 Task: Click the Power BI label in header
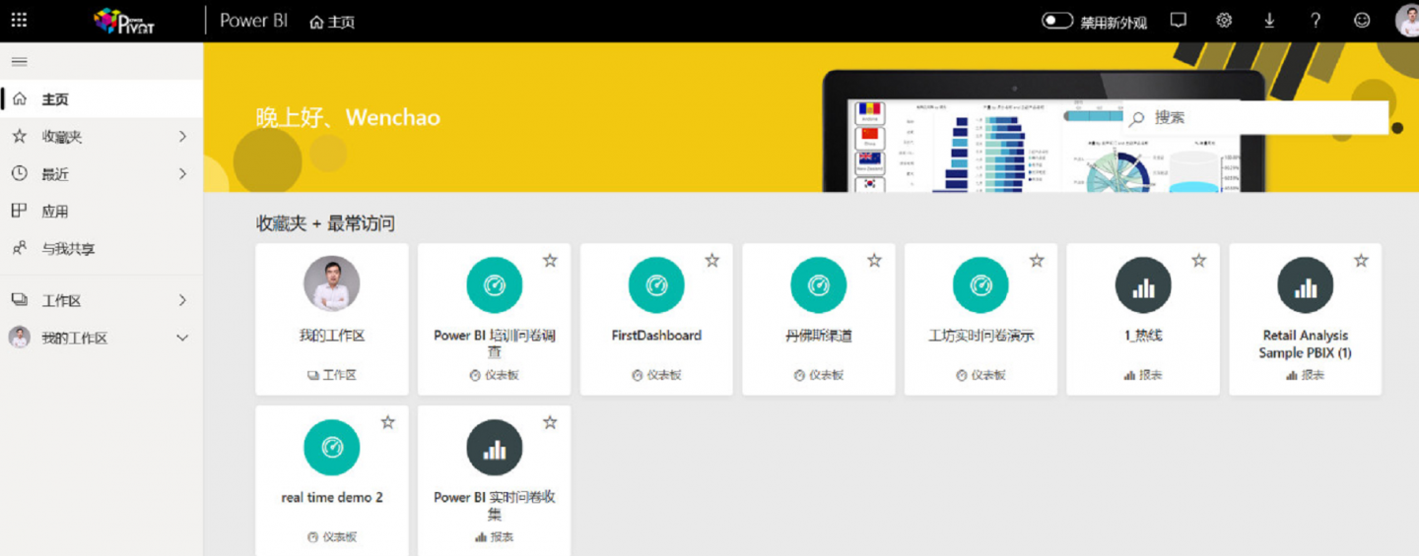click(x=253, y=21)
